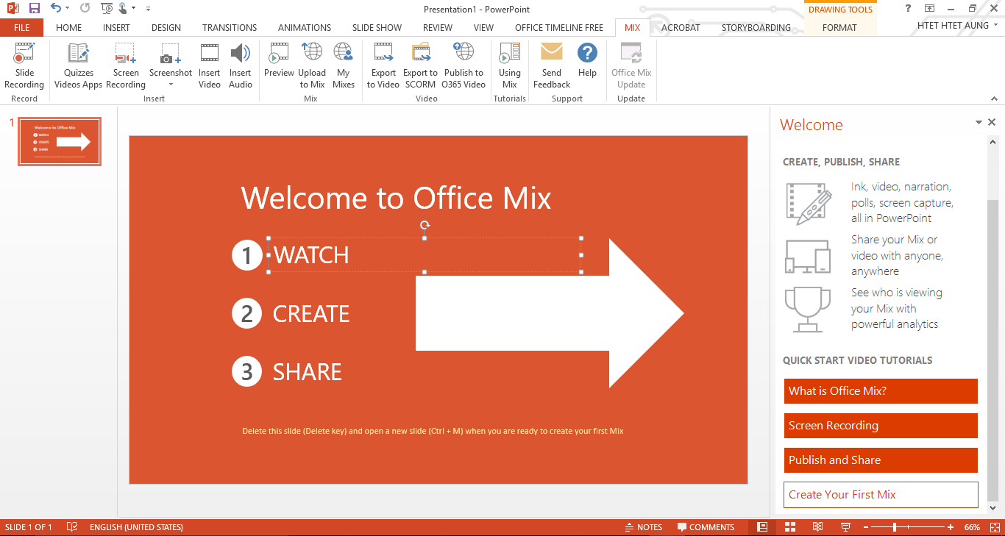Redo the last action
This screenshot has width=1005, height=536.
[x=85, y=9]
